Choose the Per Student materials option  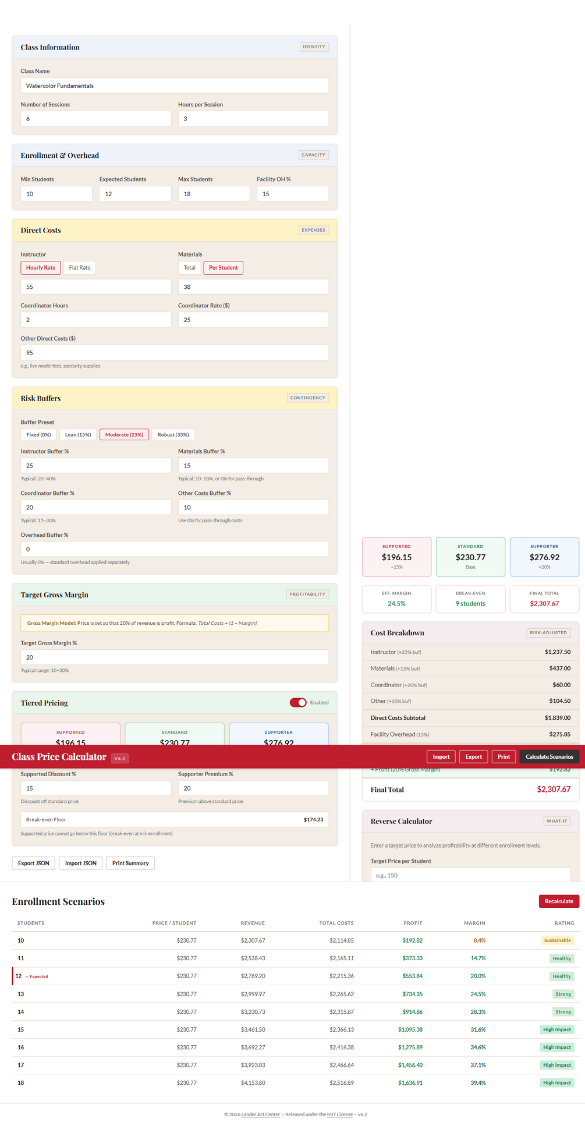223,268
